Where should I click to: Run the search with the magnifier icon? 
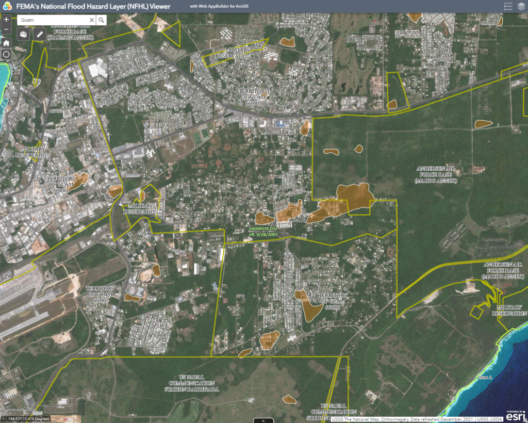[101, 20]
